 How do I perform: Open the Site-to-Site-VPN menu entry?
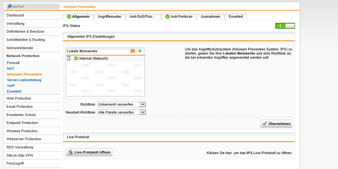pyautogui.click(x=20, y=155)
